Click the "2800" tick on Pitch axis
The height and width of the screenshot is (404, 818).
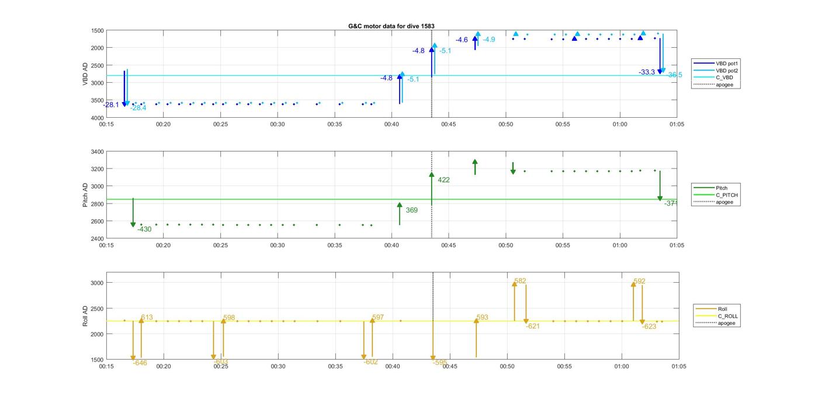[98, 204]
